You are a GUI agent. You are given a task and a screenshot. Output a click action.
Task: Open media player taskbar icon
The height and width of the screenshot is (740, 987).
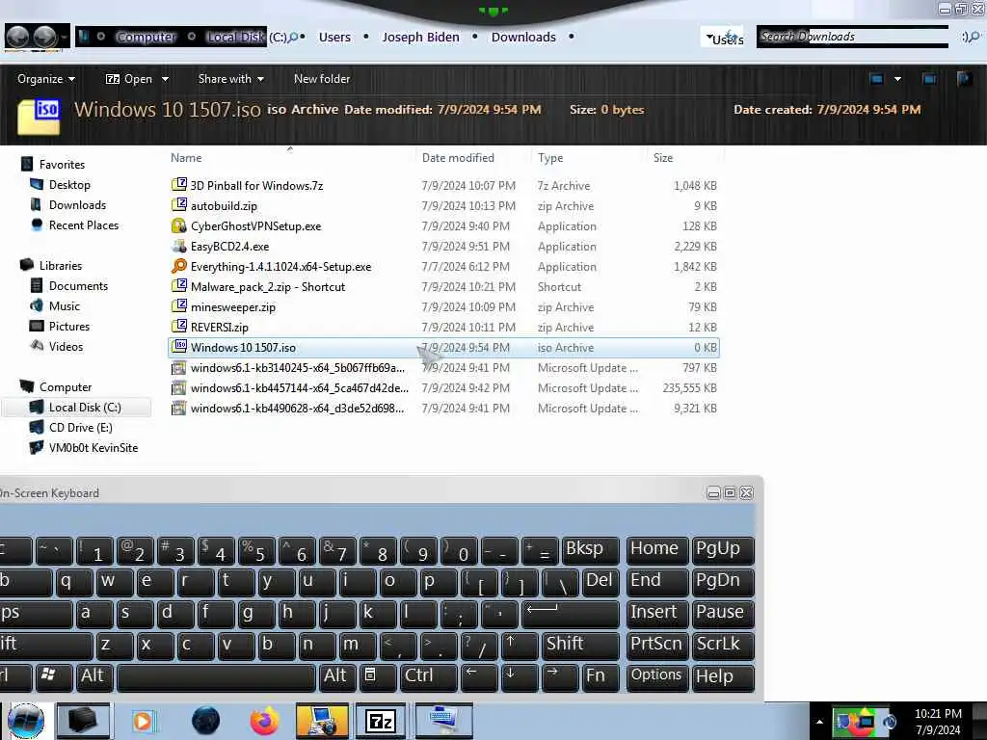tap(143, 721)
